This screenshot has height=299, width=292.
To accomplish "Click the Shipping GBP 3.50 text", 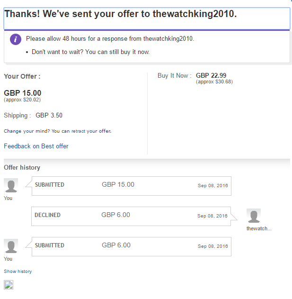I will pos(33,115).
